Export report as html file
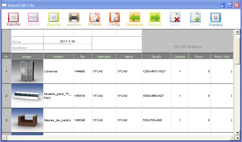Image resolution: width=242 pixels, height=142 pixels. click(x=33, y=19)
